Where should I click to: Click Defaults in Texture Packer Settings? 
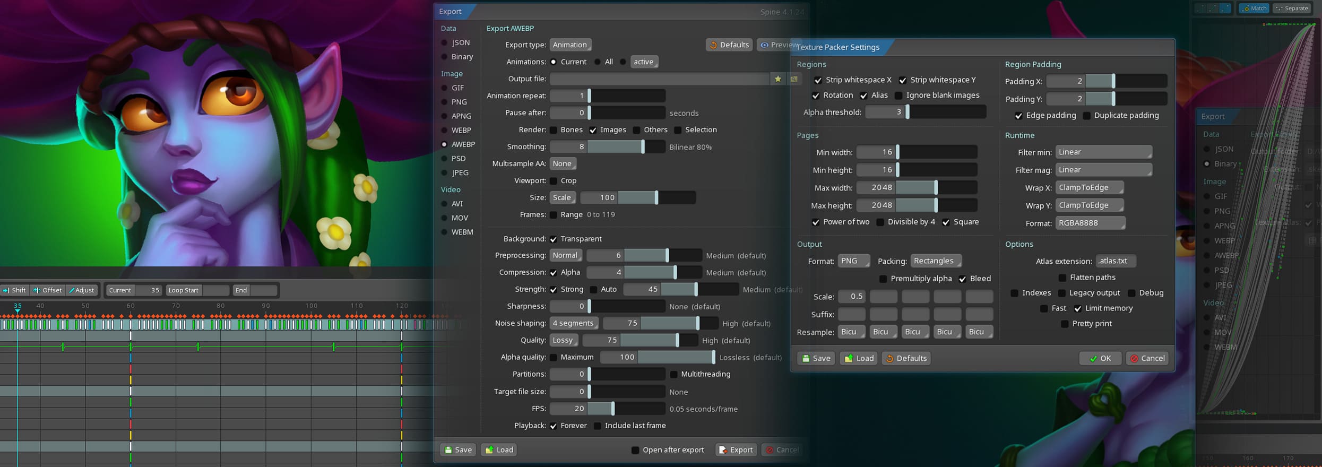(905, 358)
